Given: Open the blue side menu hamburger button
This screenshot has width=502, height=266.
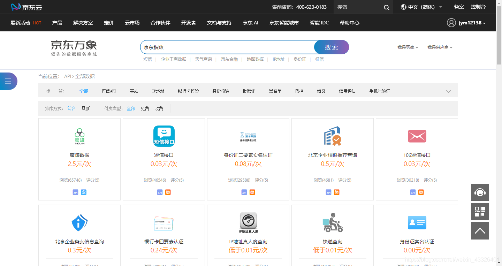Looking at the screenshot, I should 8,81.
